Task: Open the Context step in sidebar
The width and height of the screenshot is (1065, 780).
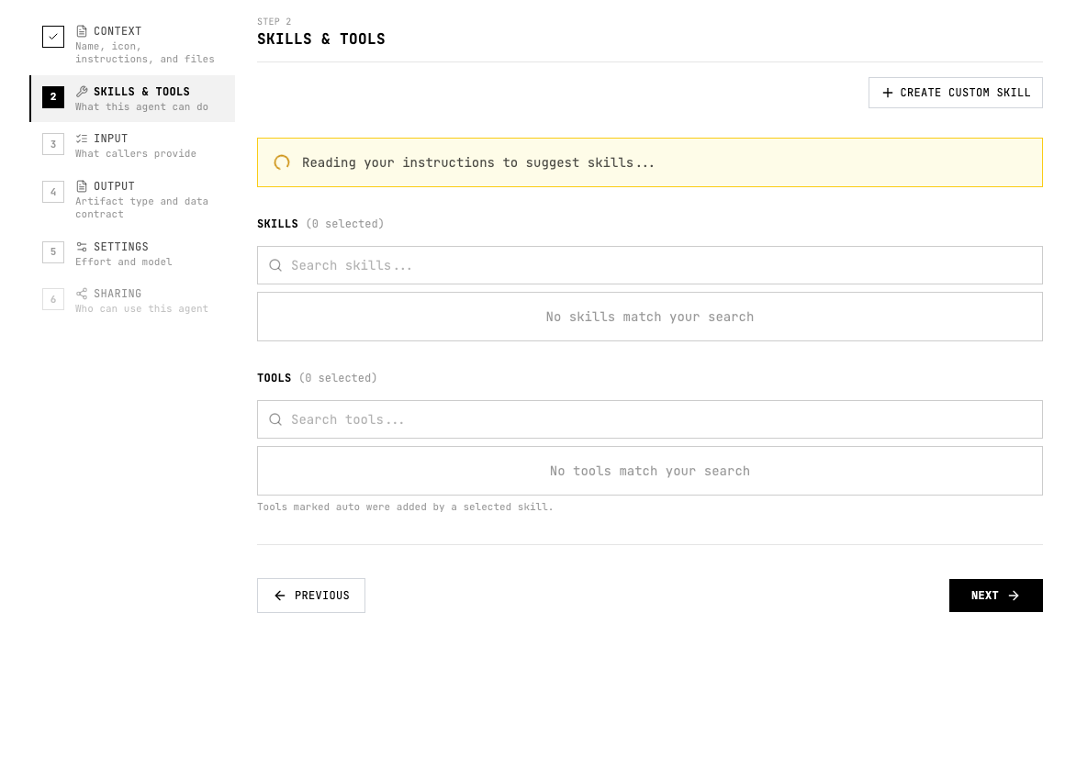Action: pyautogui.click(x=133, y=45)
